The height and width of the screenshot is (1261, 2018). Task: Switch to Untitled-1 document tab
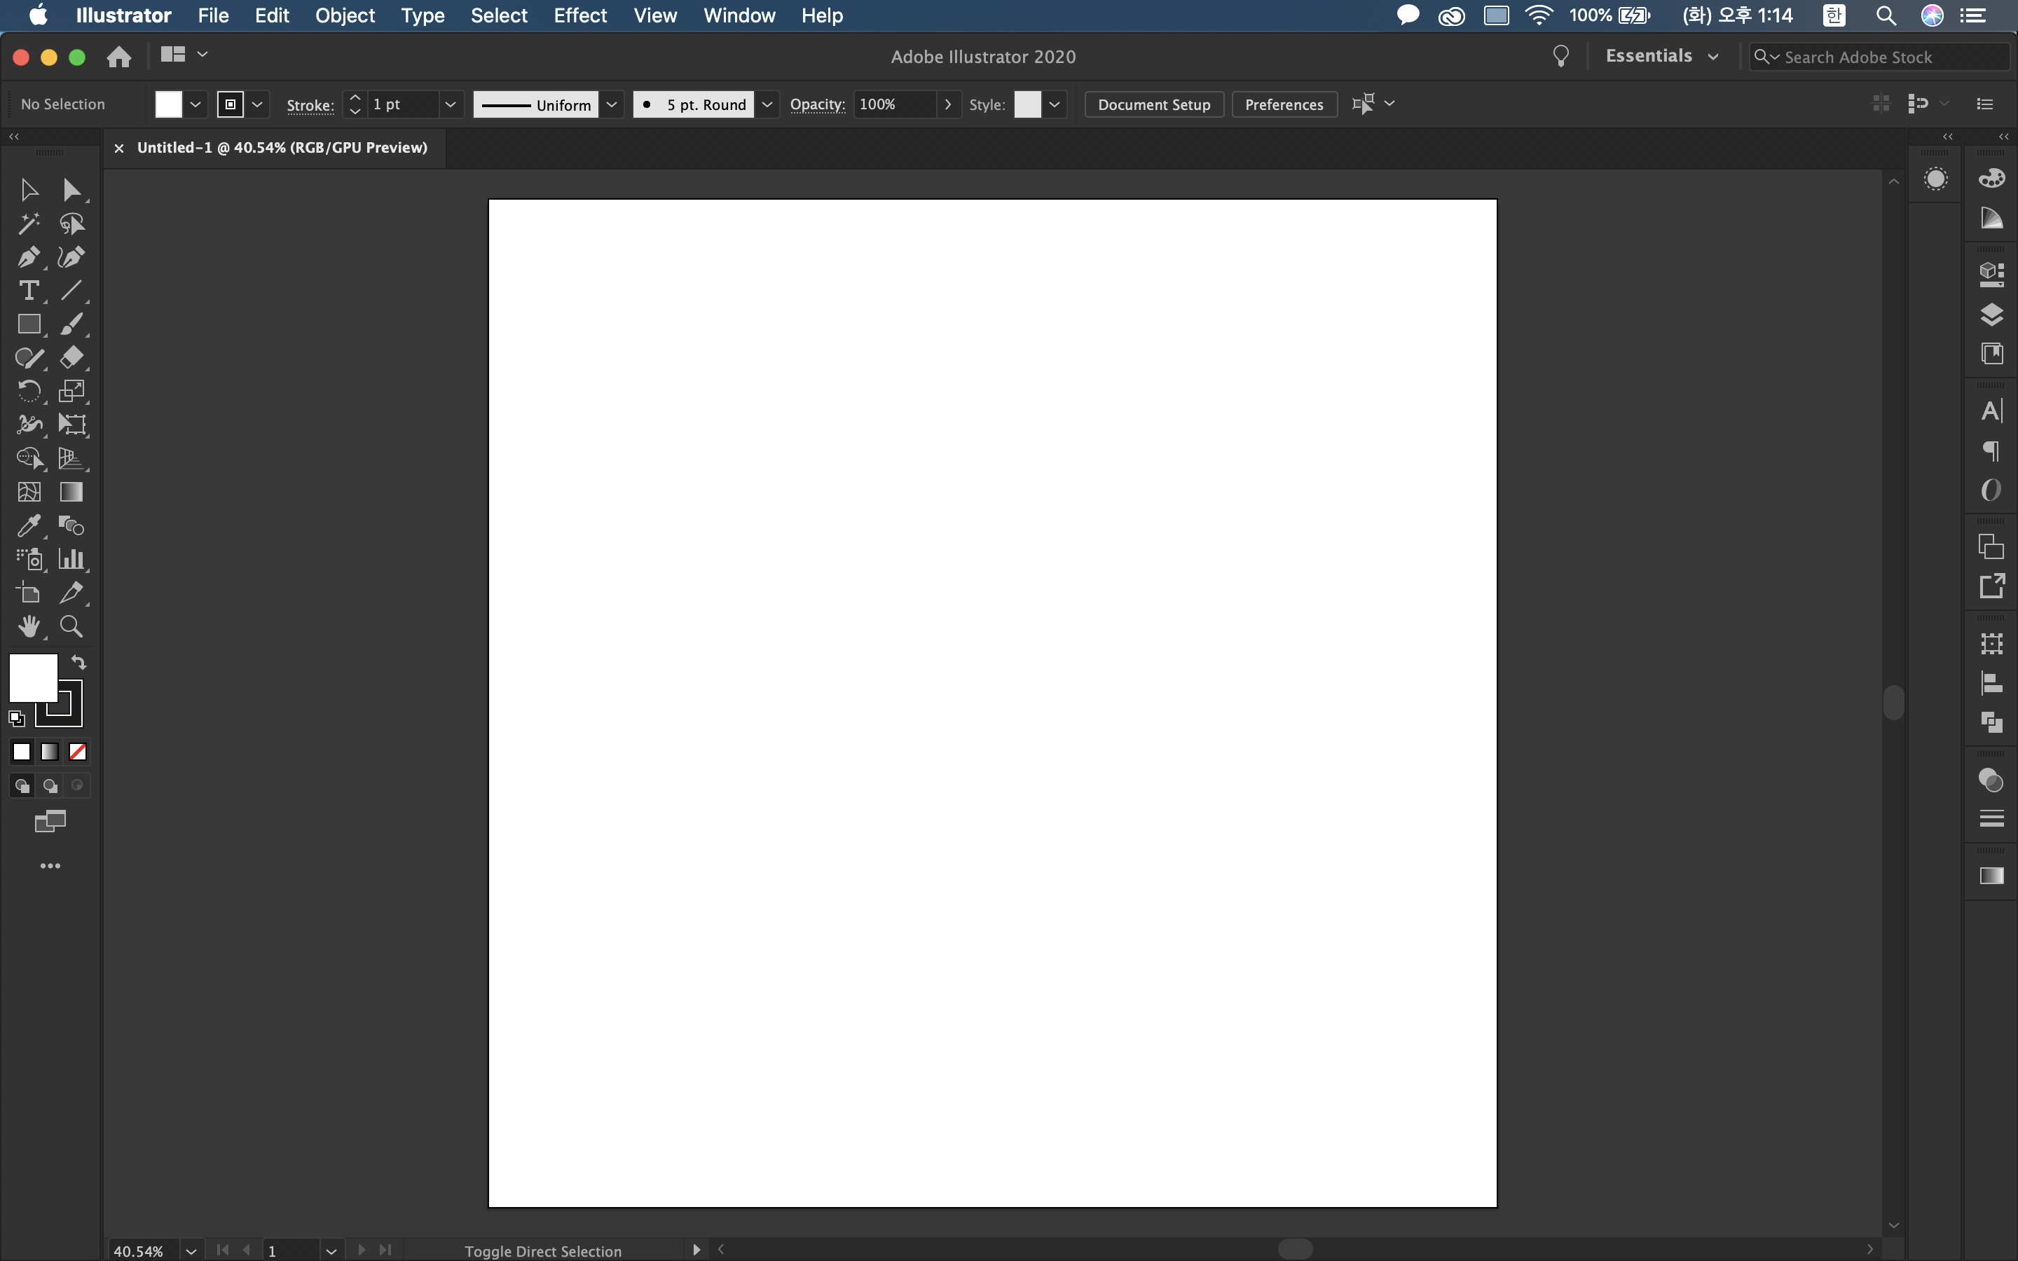pos(282,148)
